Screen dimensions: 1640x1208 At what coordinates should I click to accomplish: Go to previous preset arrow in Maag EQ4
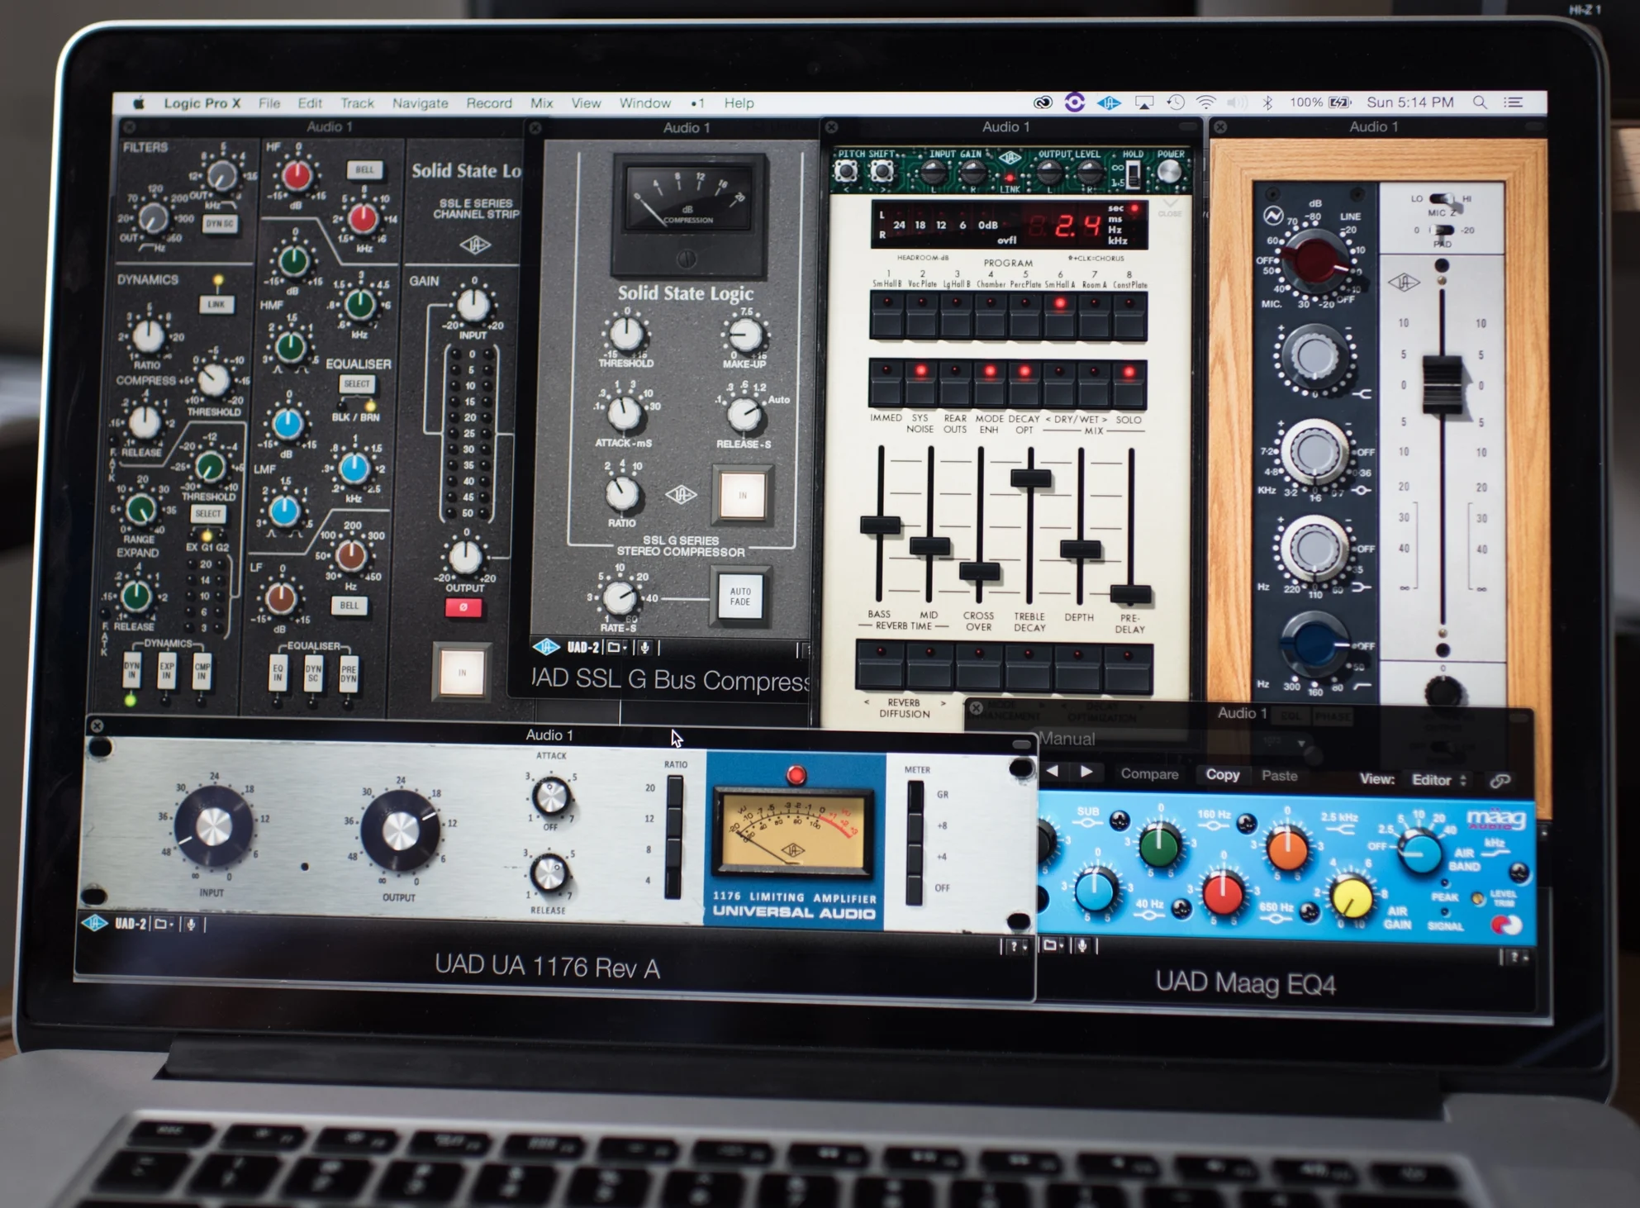[x=1053, y=772]
